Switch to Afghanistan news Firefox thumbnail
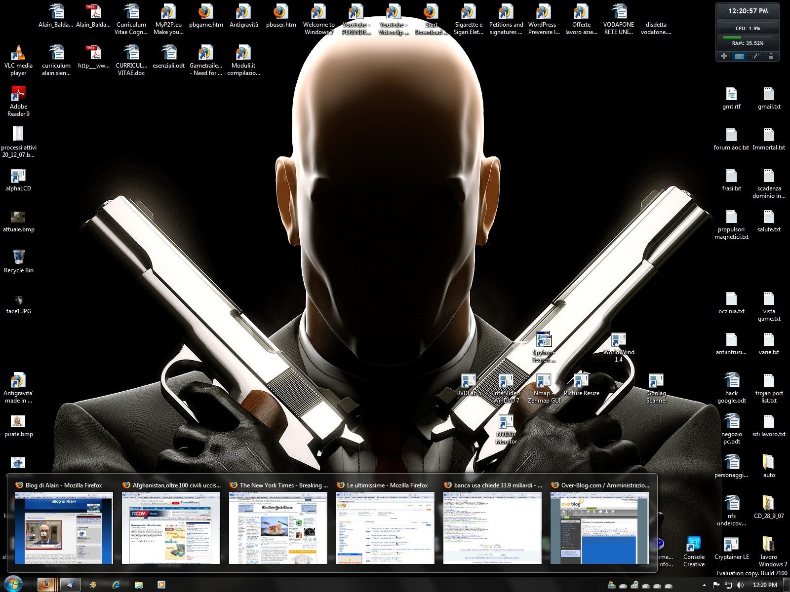This screenshot has width=790, height=592. point(171,523)
